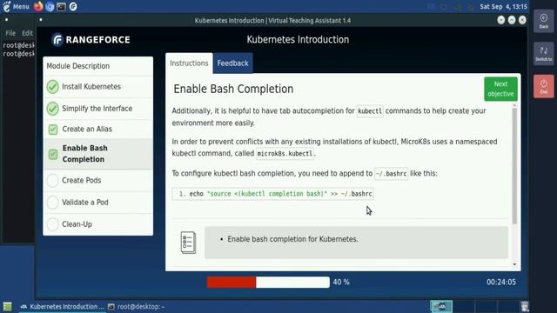Click the Create Pods status circle
The height and width of the screenshot is (313, 557).
(52, 180)
